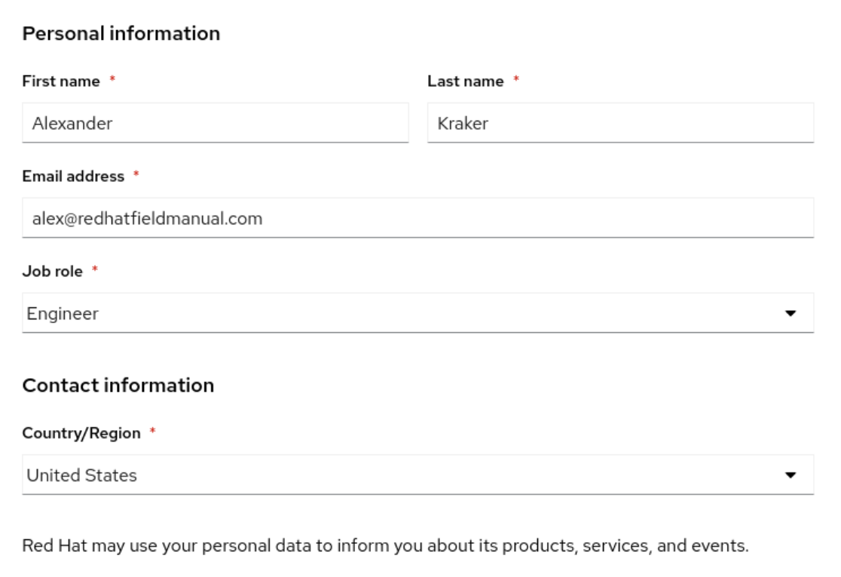Click the Country/Region dropdown caret icon
Image resolution: width=841 pixels, height=577 pixels.
pos(791,475)
